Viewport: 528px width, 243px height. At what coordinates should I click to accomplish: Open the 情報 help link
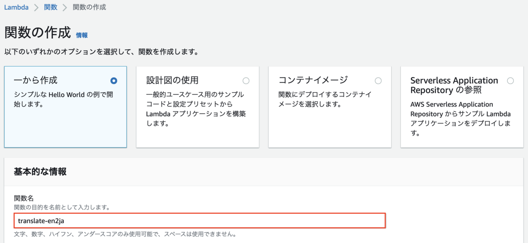pos(82,35)
